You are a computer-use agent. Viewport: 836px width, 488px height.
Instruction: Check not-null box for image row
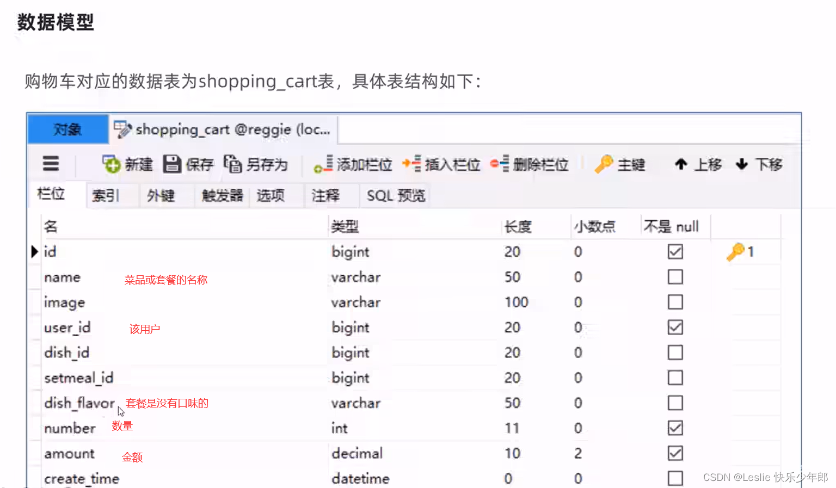(675, 302)
